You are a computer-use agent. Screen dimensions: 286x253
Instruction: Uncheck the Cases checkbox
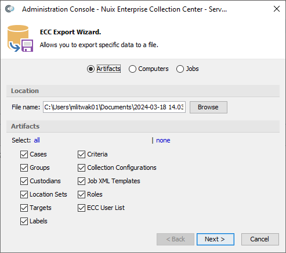[x=24, y=155]
